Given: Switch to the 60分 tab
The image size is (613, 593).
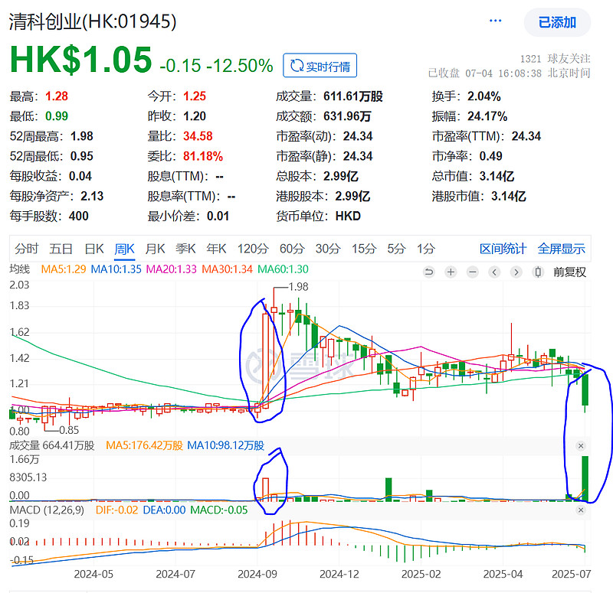Looking at the screenshot, I should 292,249.
